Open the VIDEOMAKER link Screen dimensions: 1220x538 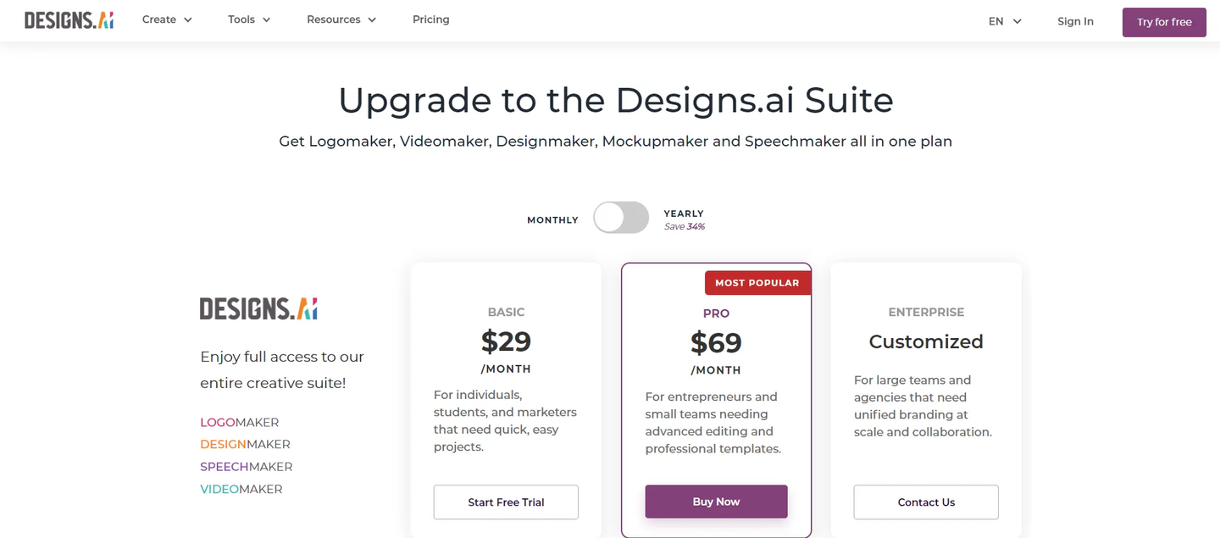click(x=241, y=489)
